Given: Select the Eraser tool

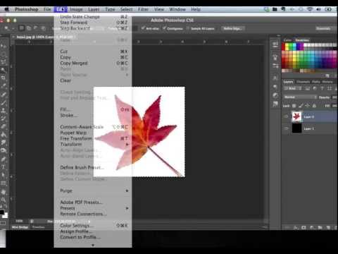Looking at the screenshot, I should [4, 126].
